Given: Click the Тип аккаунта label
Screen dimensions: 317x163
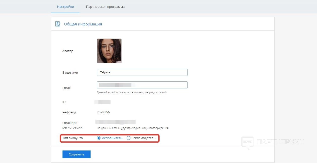Looking at the screenshot, I should point(73,138).
